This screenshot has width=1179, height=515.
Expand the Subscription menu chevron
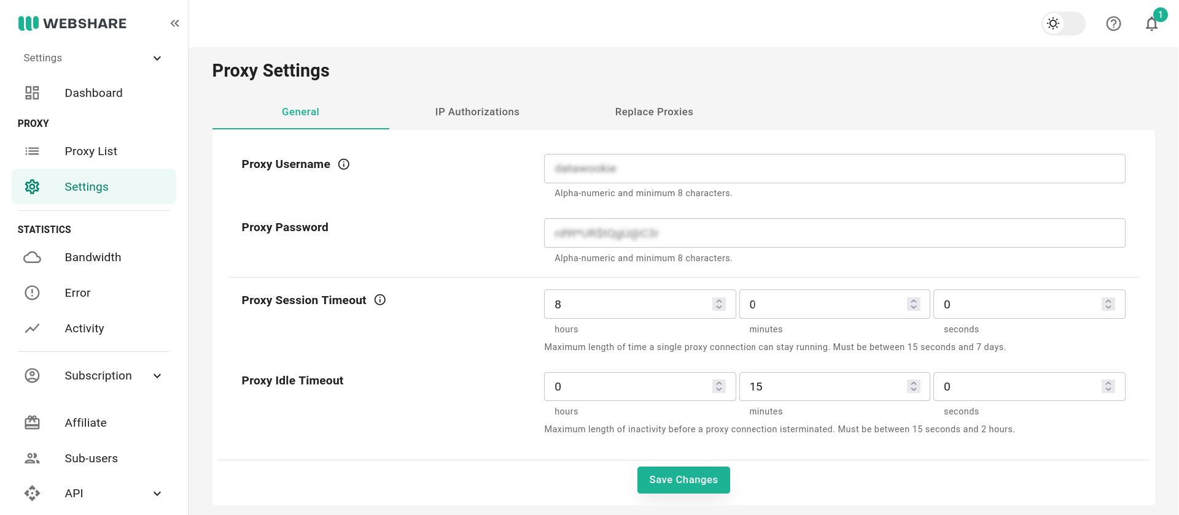157,376
